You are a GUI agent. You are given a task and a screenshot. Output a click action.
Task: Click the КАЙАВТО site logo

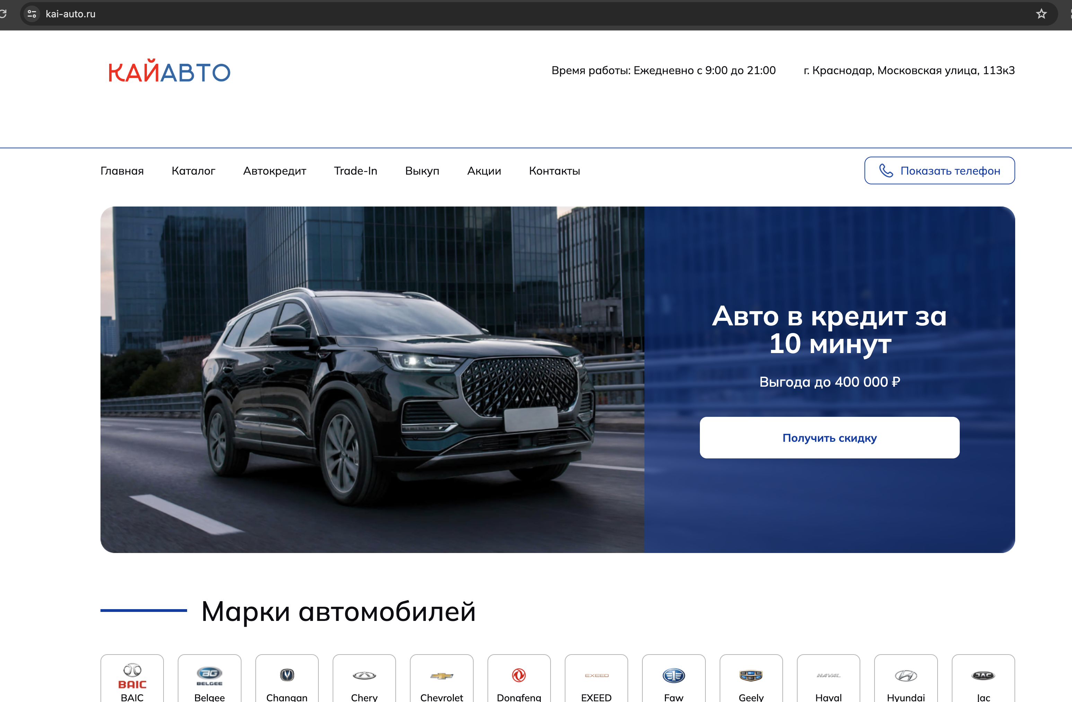pos(169,72)
